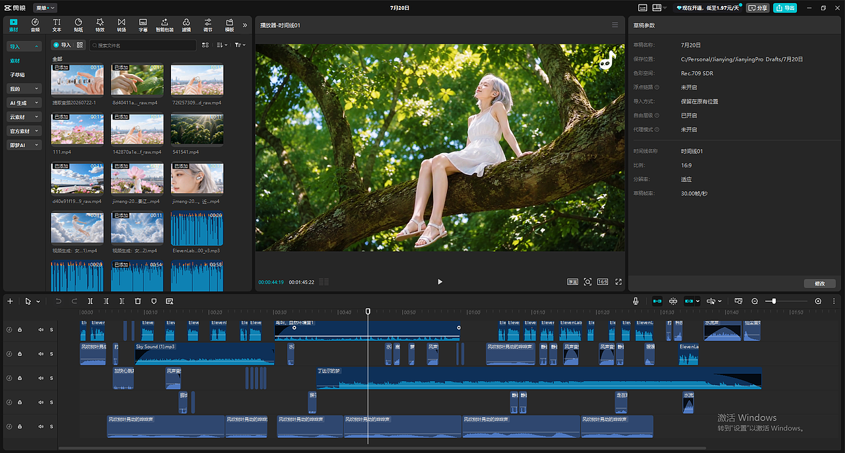The width and height of the screenshot is (845, 453).
Task: Select the 541541.mp4 thumbnail
Action: pos(197,129)
